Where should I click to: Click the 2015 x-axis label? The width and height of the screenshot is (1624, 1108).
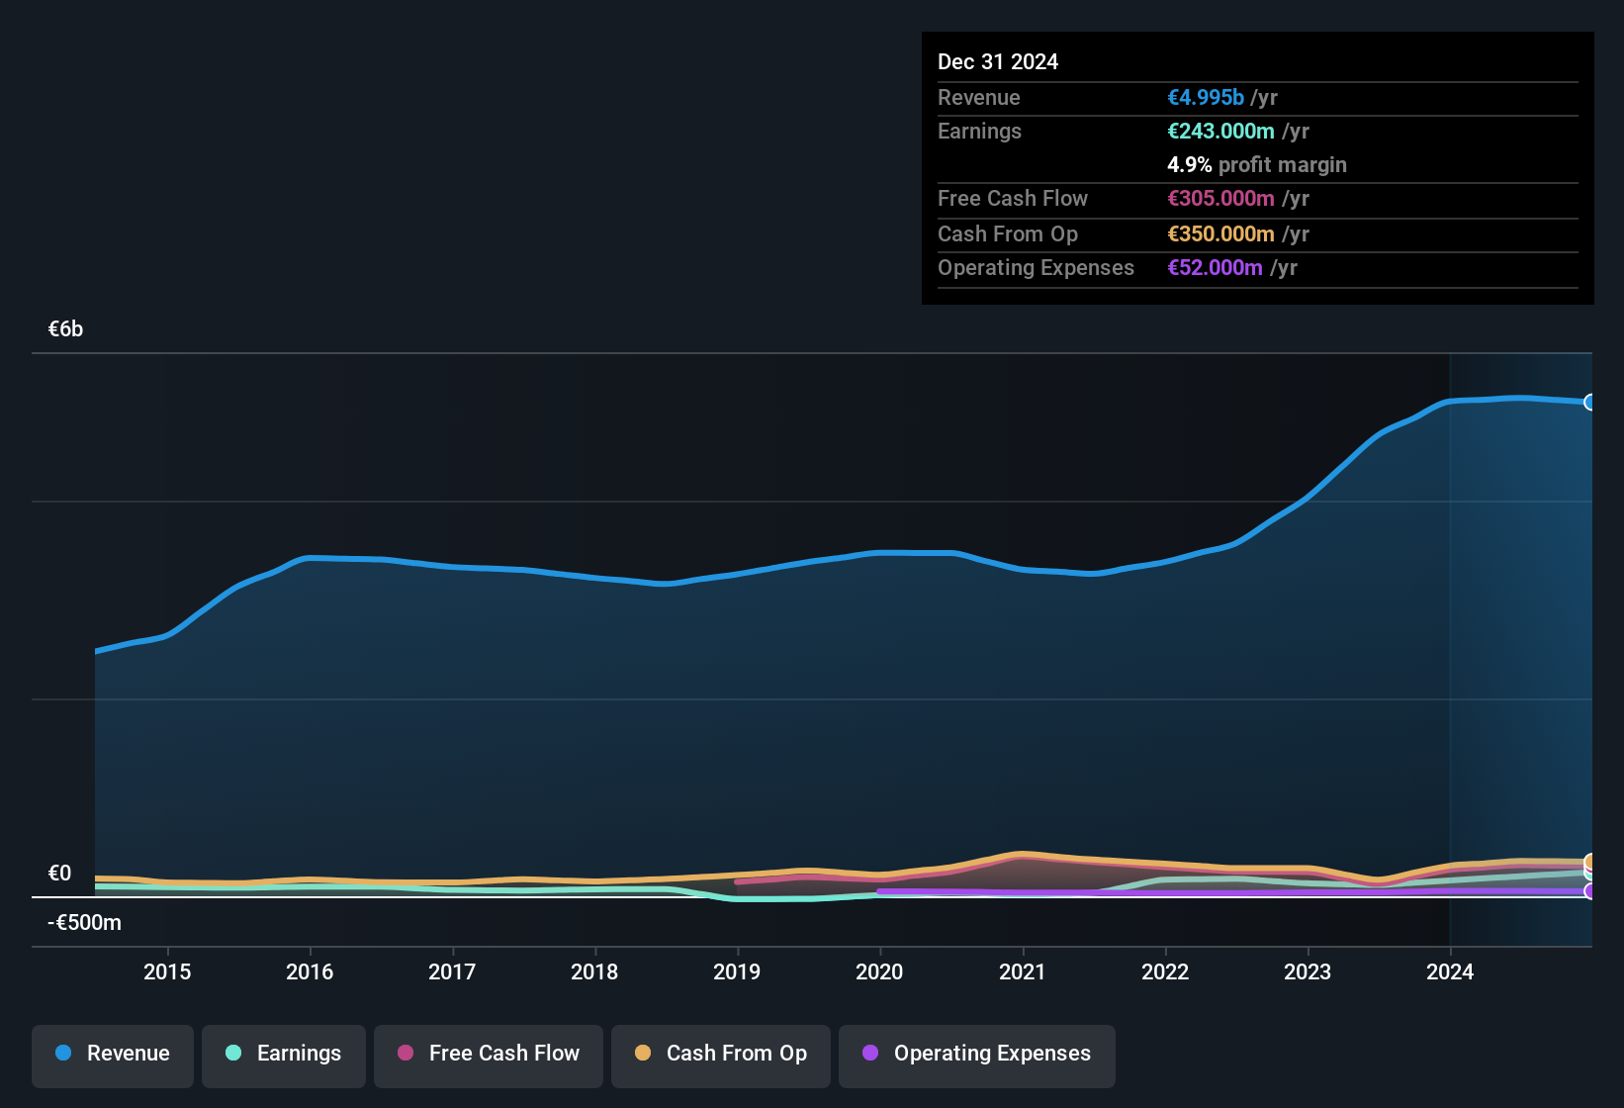point(167,971)
